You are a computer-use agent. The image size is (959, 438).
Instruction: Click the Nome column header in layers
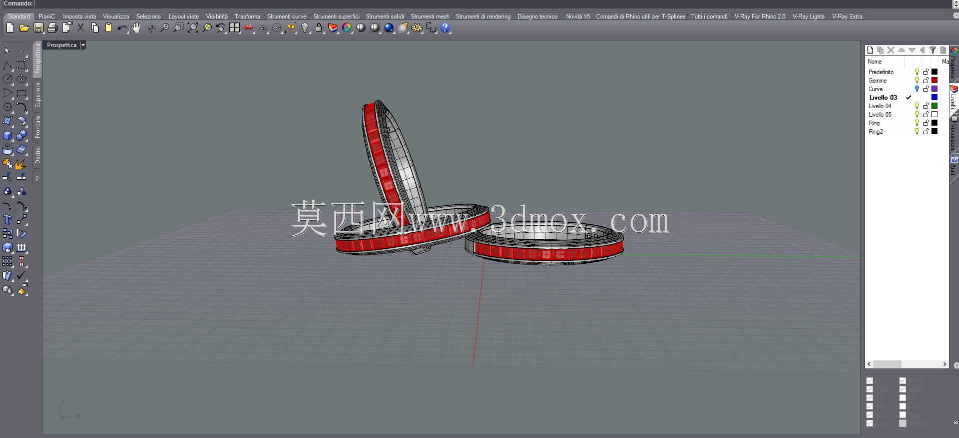pos(875,62)
